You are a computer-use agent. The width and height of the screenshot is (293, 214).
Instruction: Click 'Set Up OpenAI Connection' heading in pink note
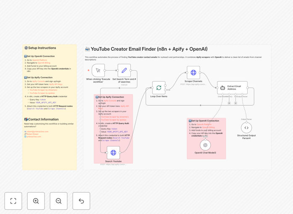click(205, 121)
